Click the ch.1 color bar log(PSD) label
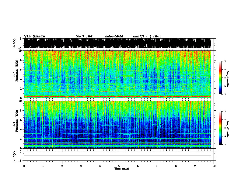Screen dimensions: 241x186 tap(228, 79)
